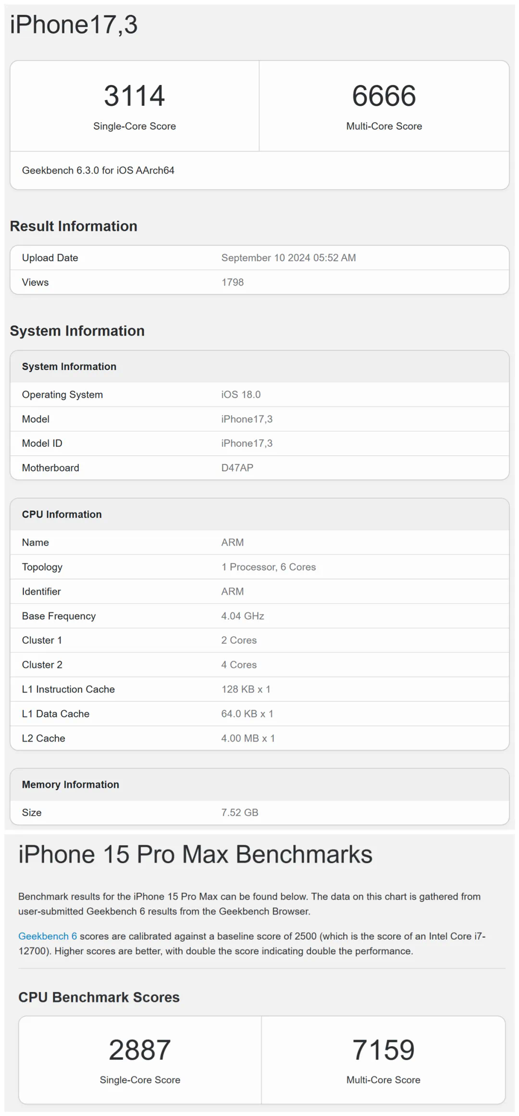Click the Result Information heading
This screenshot has height=1116, width=519.
click(x=74, y=226)
